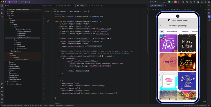Select the Good morning filter chip

pos(195,32)
